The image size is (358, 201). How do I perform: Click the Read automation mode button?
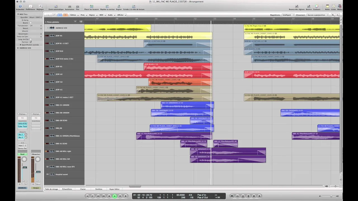pyautogui.click(x=22, y=154)
